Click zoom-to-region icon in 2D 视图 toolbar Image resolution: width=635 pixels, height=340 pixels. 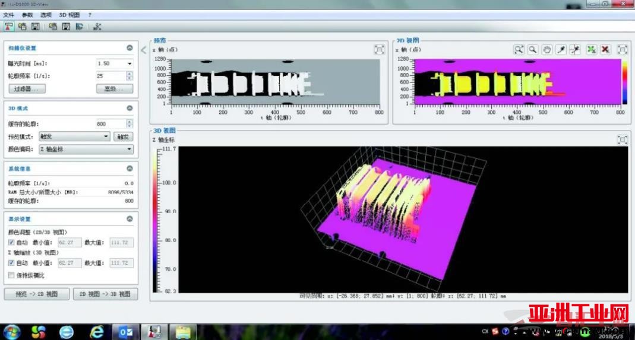click(519, 49)
